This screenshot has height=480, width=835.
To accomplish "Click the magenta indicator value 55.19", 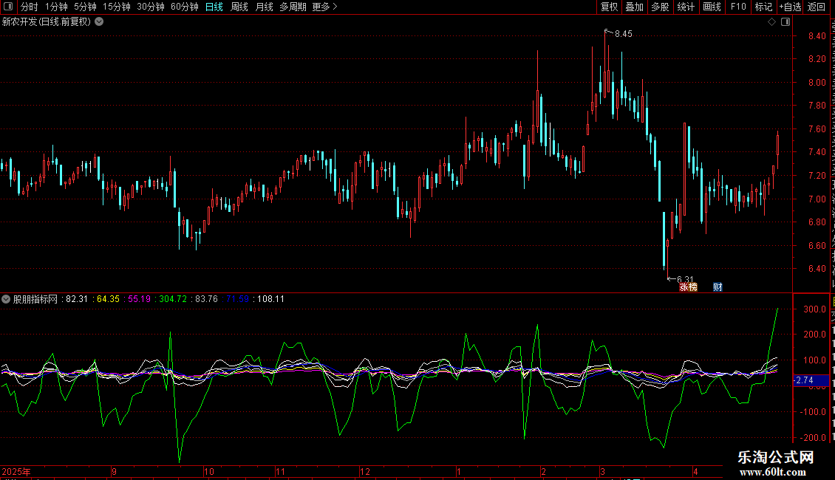I will pyautogui.click(x=140, y=299).
